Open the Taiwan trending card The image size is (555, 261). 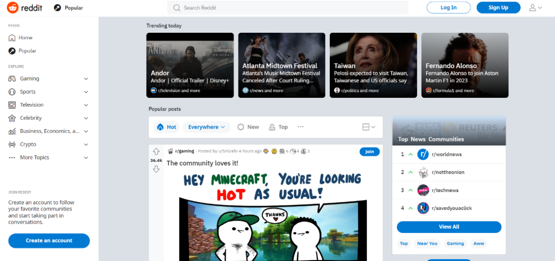click(x=373, y=65)
